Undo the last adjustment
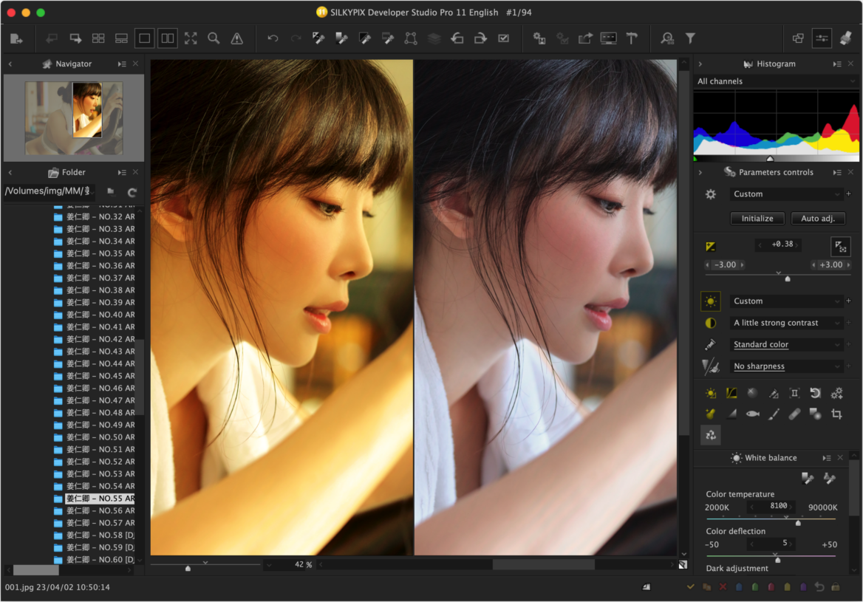 pyautogui.click(x=273, y=38)
